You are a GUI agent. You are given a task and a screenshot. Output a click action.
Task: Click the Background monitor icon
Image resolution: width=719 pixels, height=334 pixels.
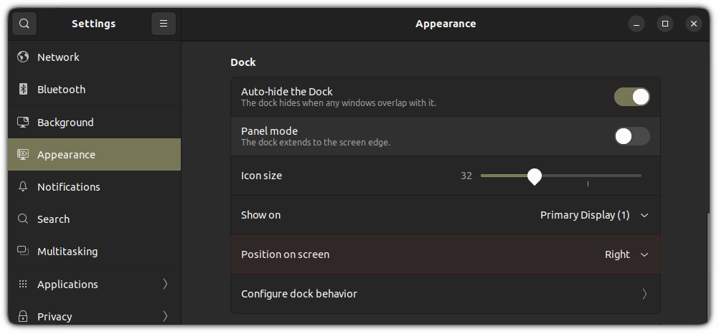coord(23,123)
